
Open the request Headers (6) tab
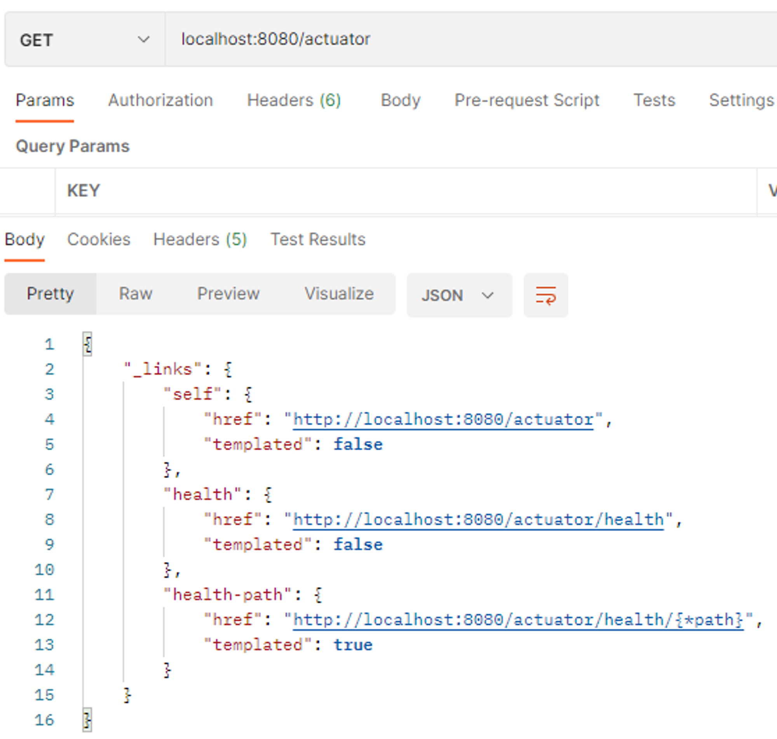[x=294, y=100]
